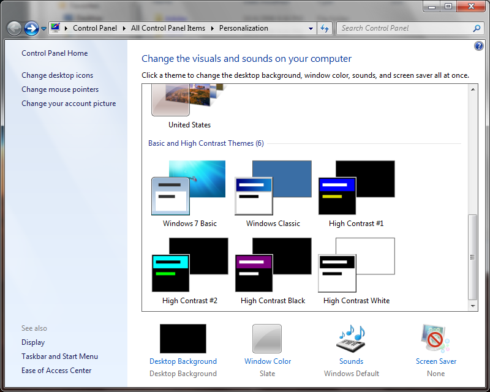Open Change mouse pointers
The width and height of the screenshot is (490, 392).
point(59,89)
